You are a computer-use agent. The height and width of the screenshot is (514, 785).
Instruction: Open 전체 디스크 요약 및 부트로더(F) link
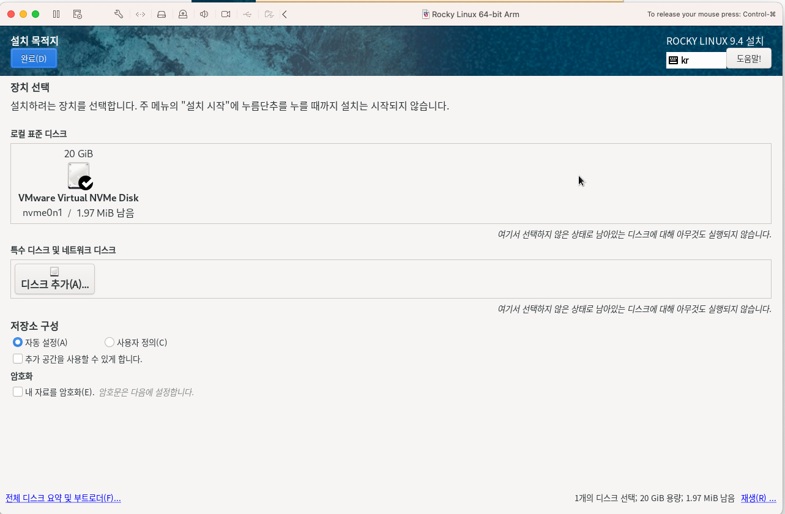pyautogui.click(x=63, y=498)
